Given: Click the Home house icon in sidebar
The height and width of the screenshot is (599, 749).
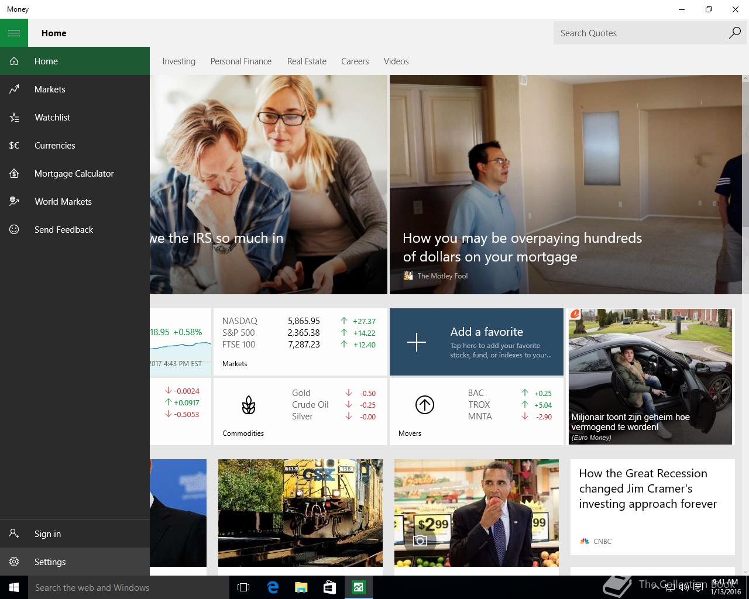Looking at the screenshot, I should tap(14, 61).
